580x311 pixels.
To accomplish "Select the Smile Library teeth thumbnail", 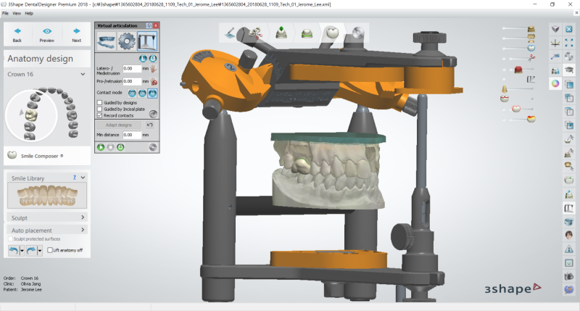I will [x=47, y=196].
